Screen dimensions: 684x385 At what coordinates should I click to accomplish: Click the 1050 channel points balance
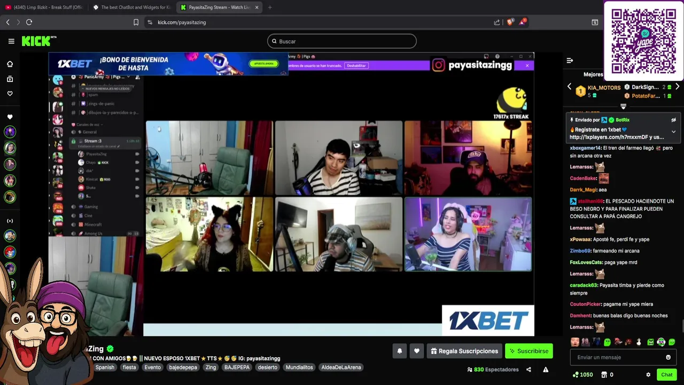582,375
